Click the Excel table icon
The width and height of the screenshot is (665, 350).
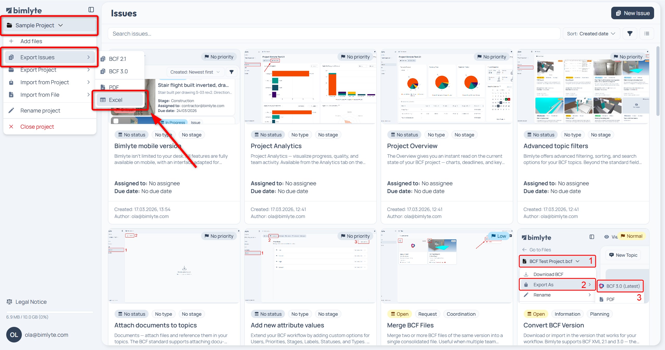[103, 100]
